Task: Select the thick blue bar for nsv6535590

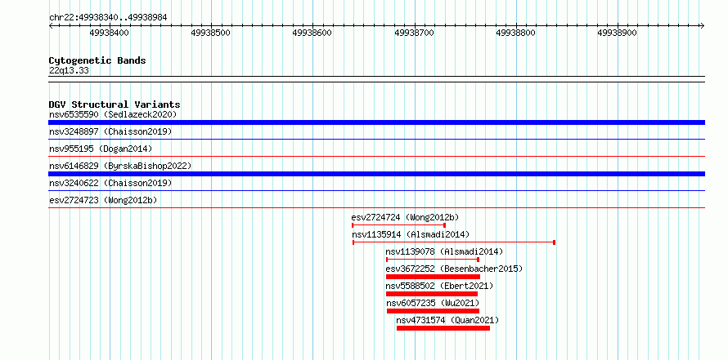Action: [376, 122]
